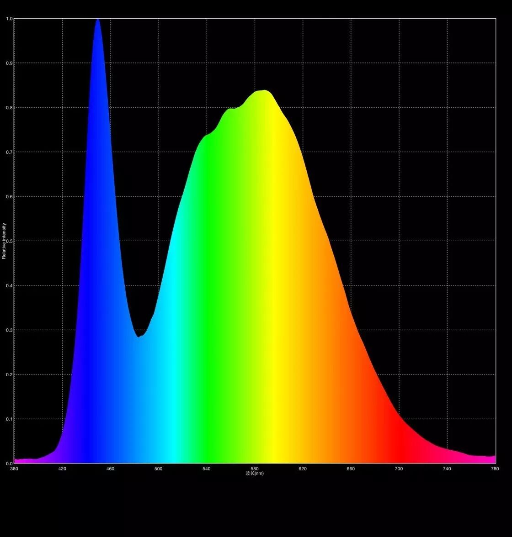Click the 1.0 intensity axis label

click(9, 19)
